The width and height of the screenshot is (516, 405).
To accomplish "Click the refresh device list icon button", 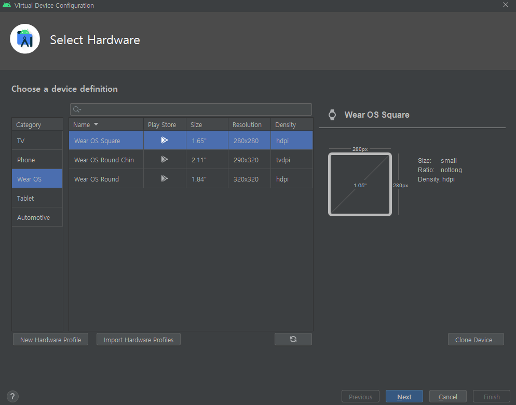I will coord(293,339).
